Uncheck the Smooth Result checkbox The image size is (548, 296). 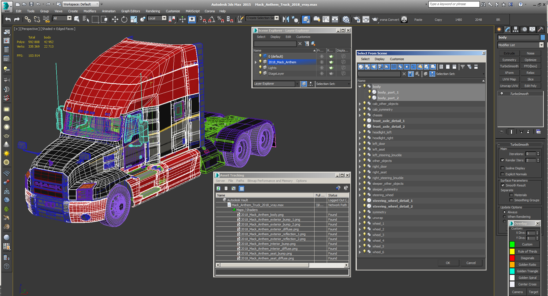click(x=502, y=185)
